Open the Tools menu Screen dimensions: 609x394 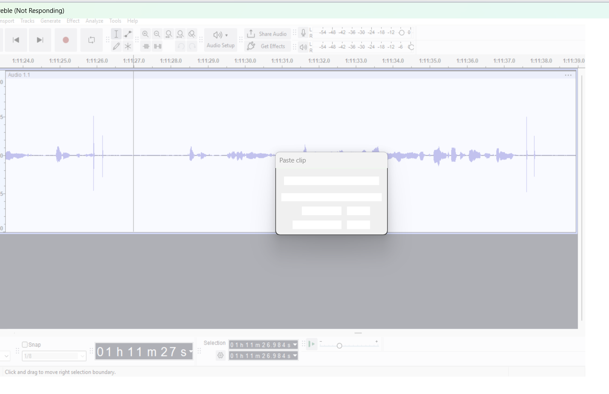pos(115,21)
